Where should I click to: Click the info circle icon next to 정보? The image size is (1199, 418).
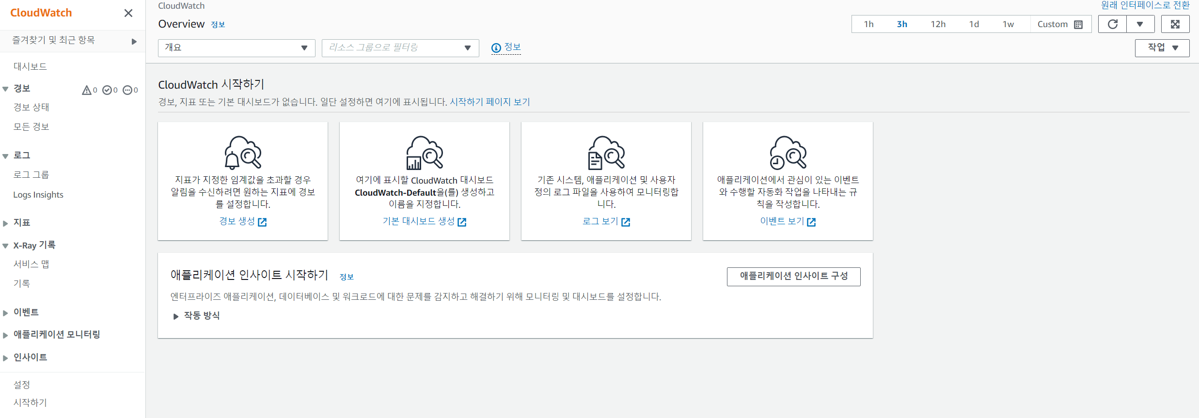coord(496,48)
